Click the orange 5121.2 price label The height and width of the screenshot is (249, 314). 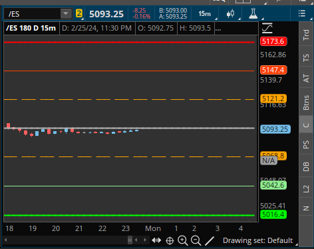coord(273,99)
